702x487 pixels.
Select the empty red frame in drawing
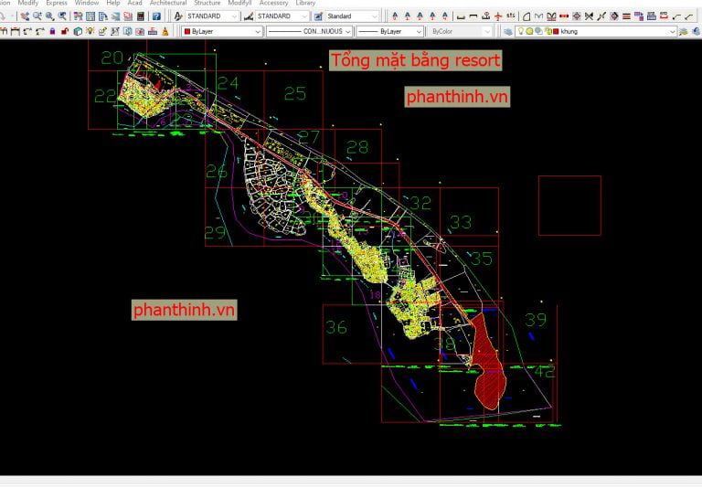pos(569,206)
